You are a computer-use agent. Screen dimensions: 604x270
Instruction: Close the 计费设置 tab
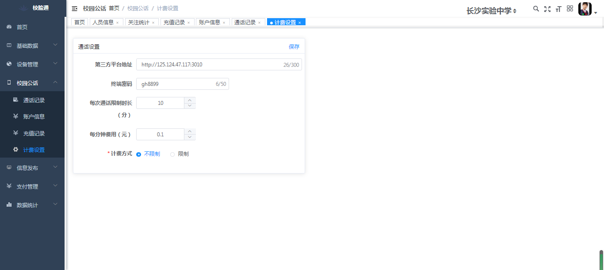(x=300, y=23)
